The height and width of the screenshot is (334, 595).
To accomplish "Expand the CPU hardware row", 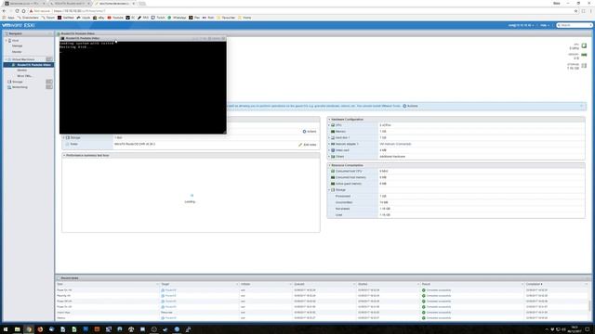I will coord(329,125).
